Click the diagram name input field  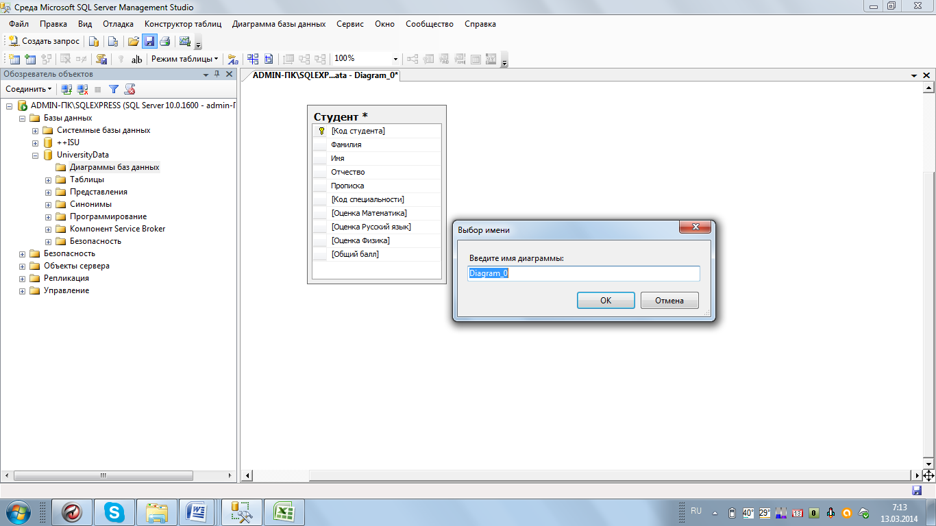point(583,273)
